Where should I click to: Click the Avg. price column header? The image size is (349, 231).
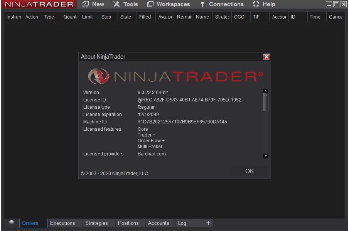tap(165, 17)
